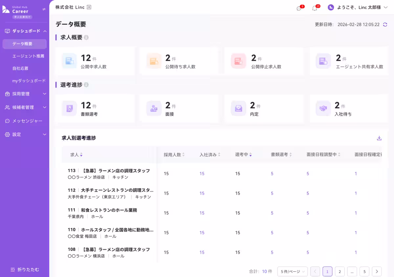Click the 合計: 10 件 total text

261,271
